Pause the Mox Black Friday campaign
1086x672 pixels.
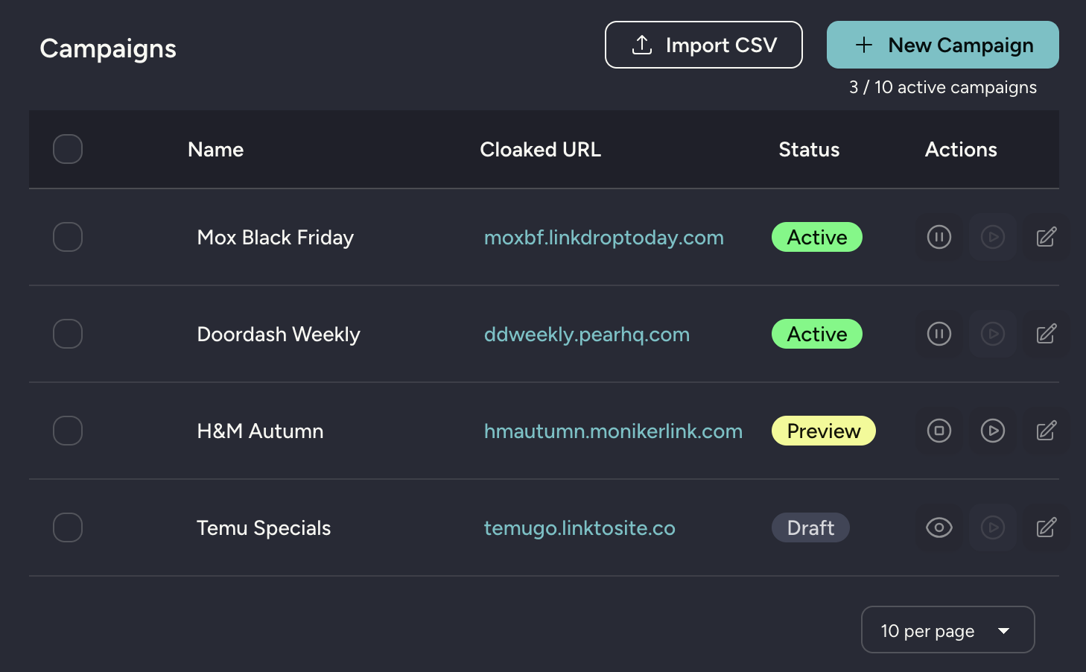coord(939,237)
